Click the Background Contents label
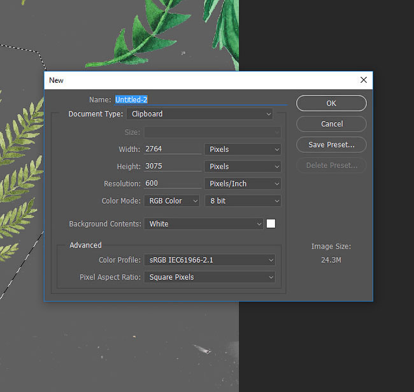Viewport: 414px width, 392px height. pos(105,224)
